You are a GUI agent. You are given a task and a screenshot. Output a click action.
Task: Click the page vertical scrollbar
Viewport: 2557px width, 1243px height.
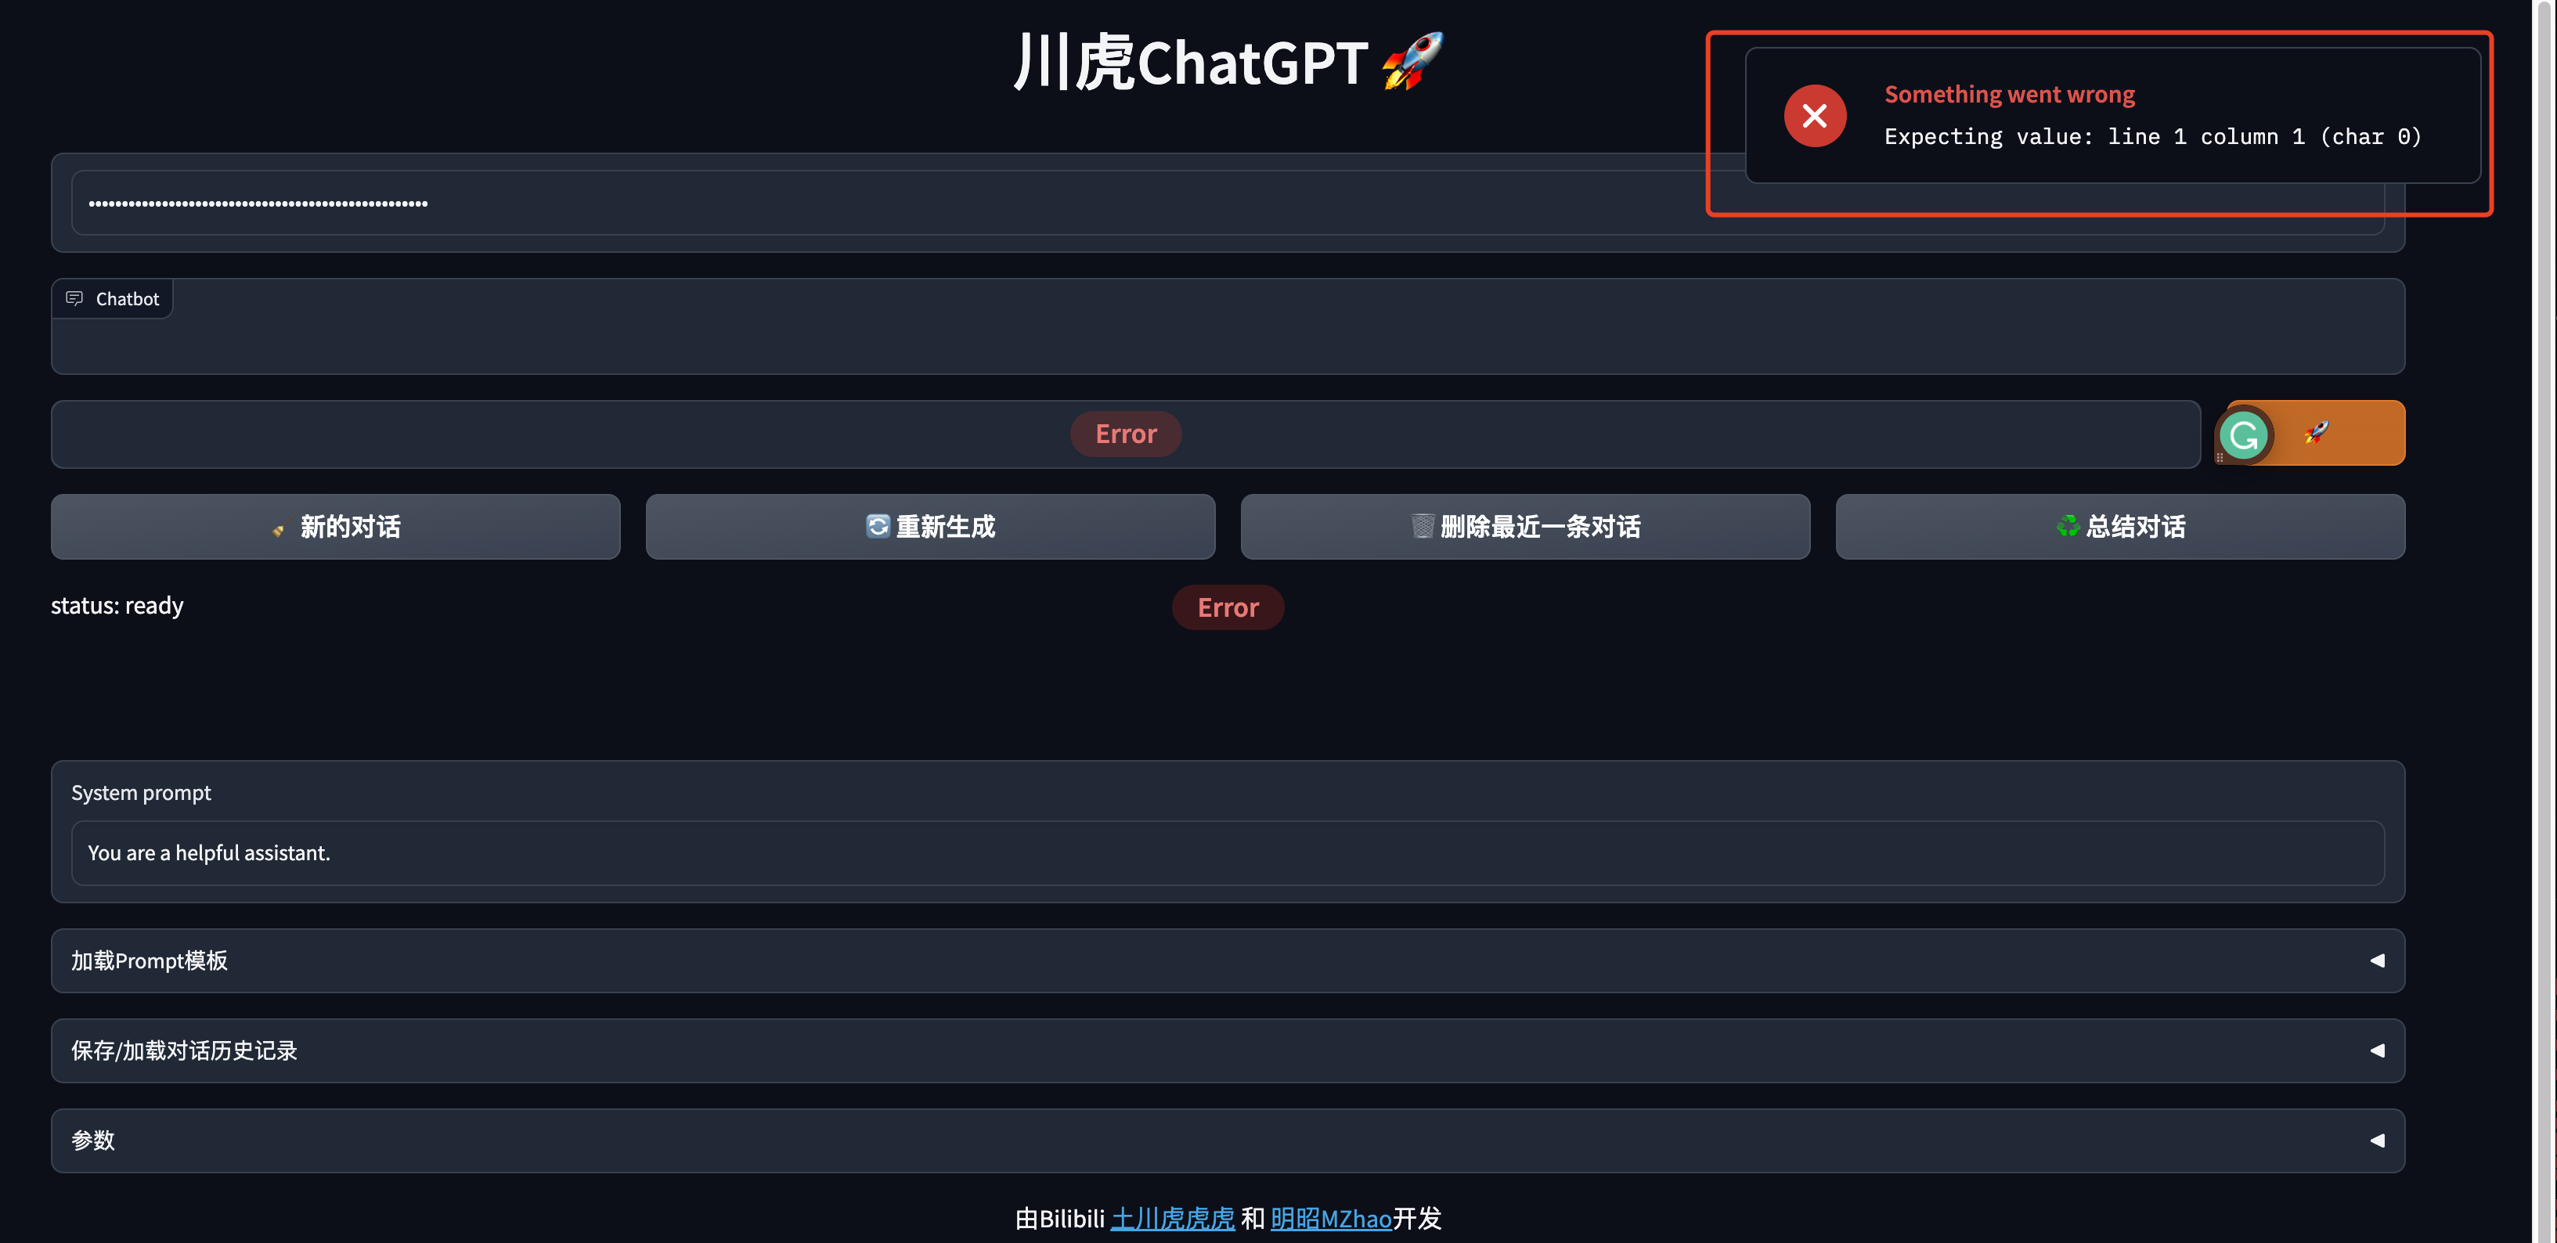click(2544, 621)
